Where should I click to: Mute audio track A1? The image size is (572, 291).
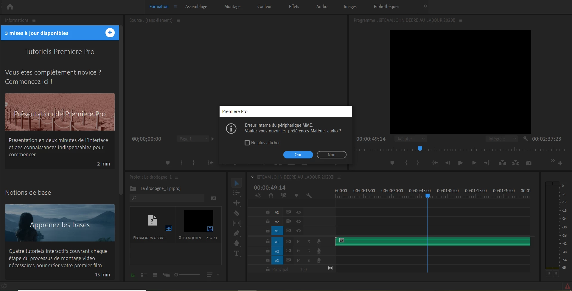(x=299, y=242)
